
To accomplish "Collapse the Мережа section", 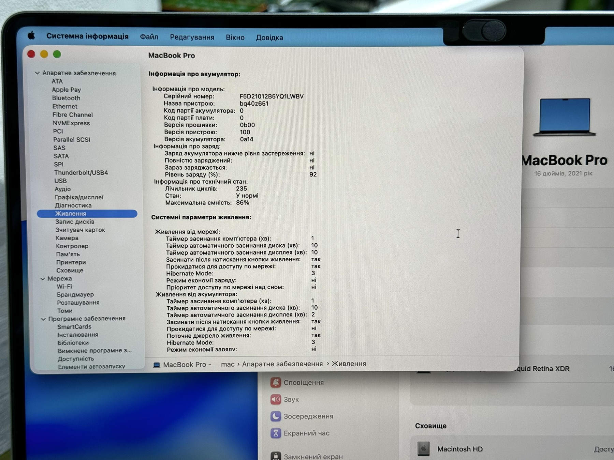I will pos(43,279).
